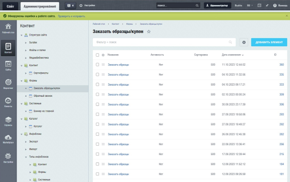Open row actions menu for ID 360
290x182 pixels.
[x=103, y=65]
